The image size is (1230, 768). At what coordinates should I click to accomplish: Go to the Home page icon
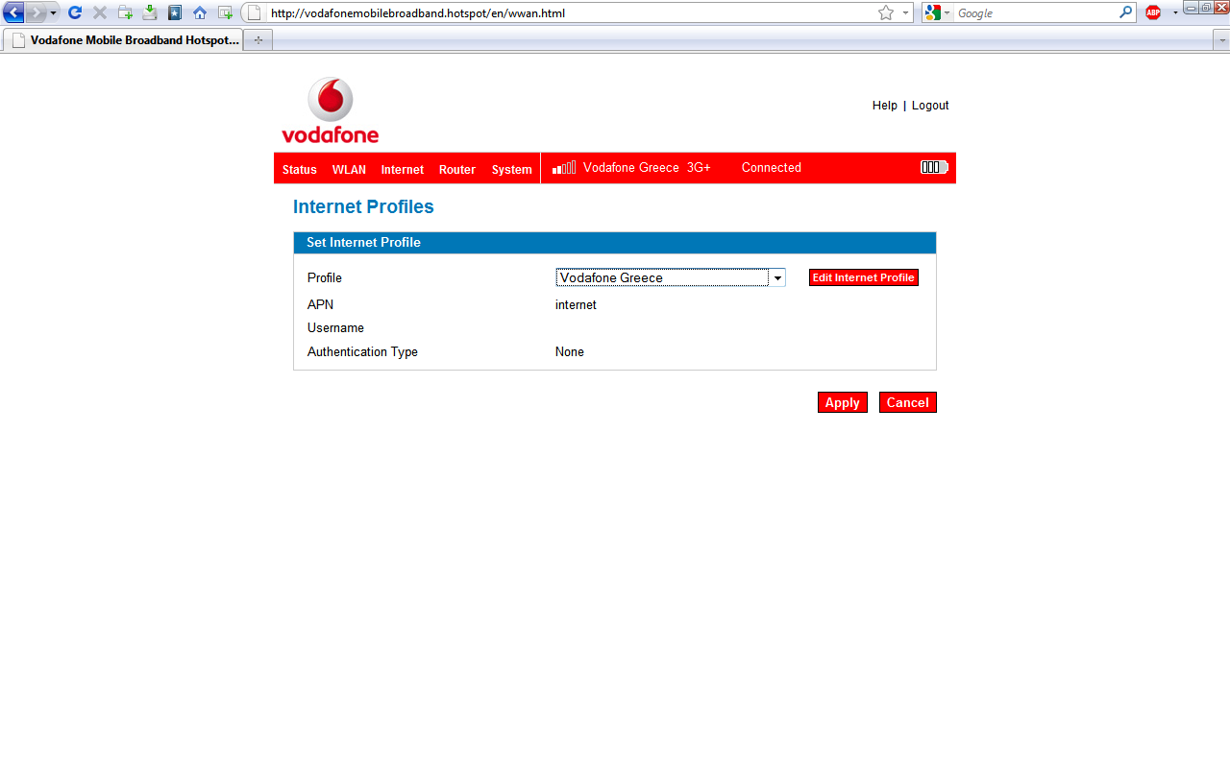click(x=200, y=12)
